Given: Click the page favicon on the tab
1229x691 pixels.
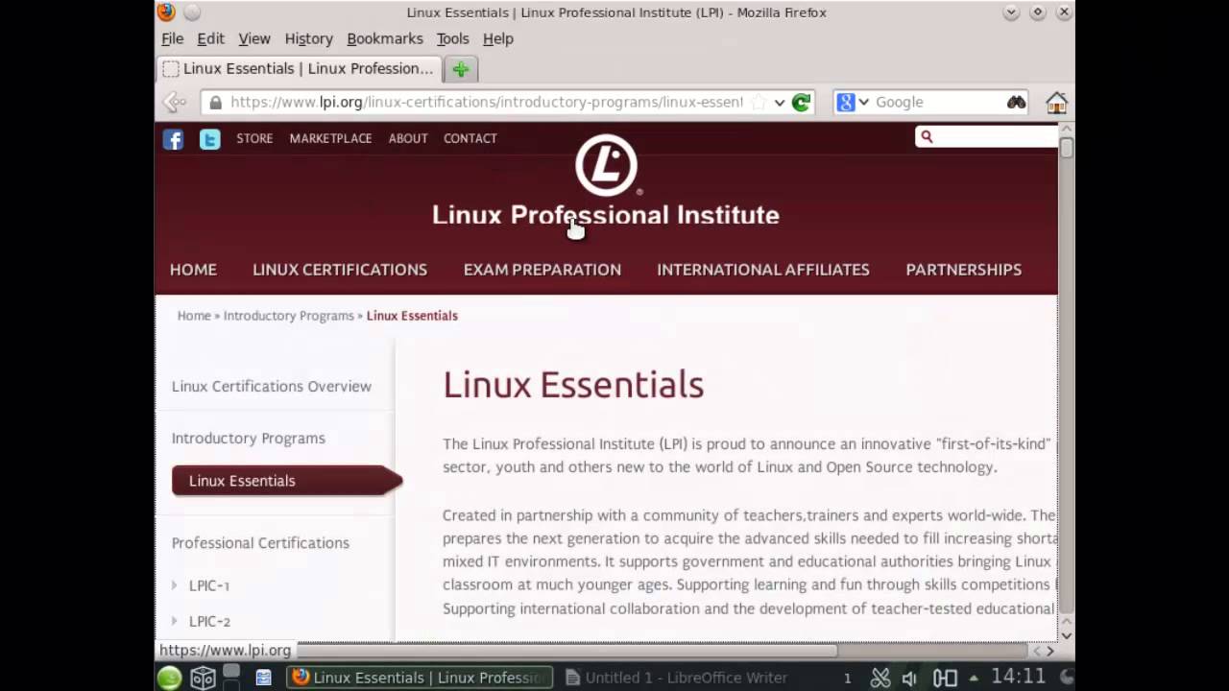Looking at the screenshot, I should click(x=171, y=69).
